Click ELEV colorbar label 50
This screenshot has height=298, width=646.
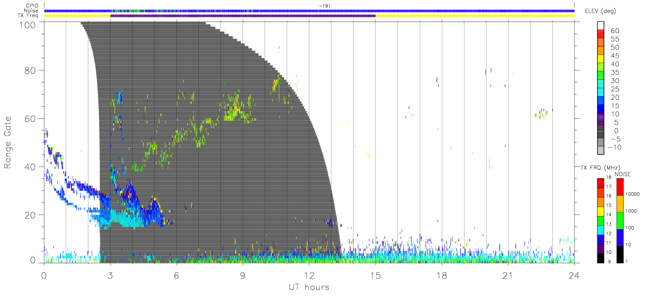click(615, 48)
